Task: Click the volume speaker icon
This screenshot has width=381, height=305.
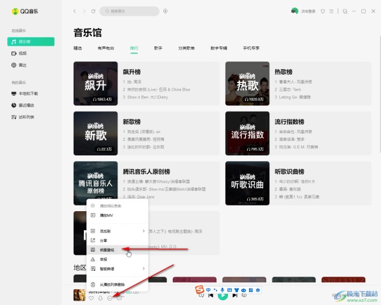Action: [x=244, y=295]
